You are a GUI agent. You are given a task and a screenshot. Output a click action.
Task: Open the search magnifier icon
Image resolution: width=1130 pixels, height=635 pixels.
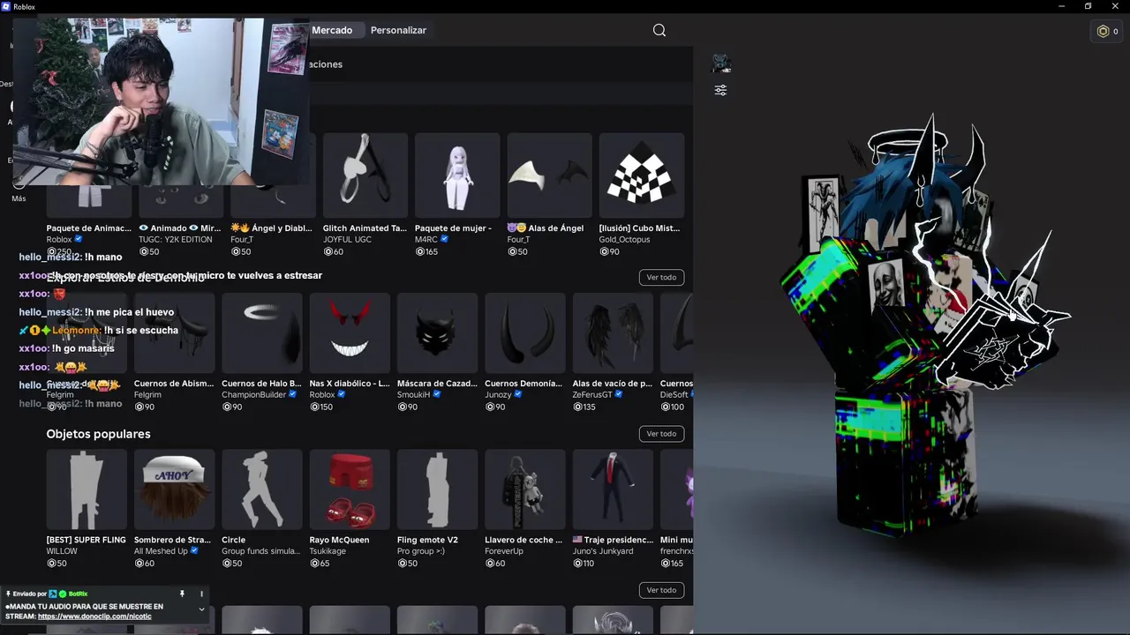659,30
